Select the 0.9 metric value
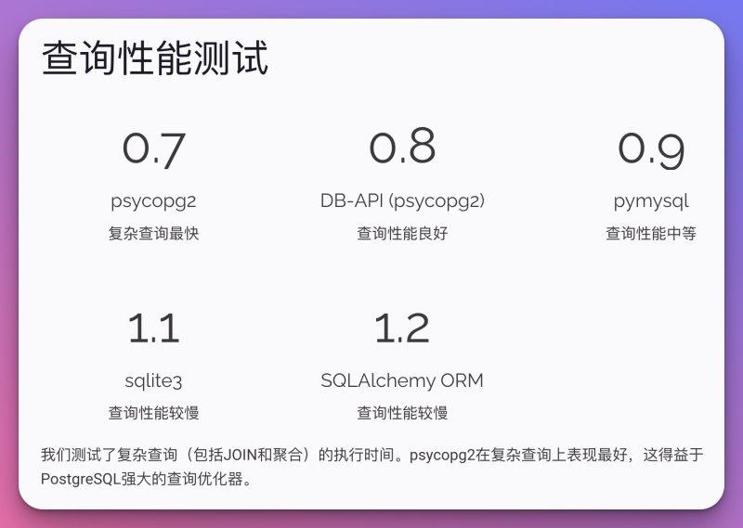Viewport: 743px width, 528px height. pyautogui.click(x=651, y=149)
